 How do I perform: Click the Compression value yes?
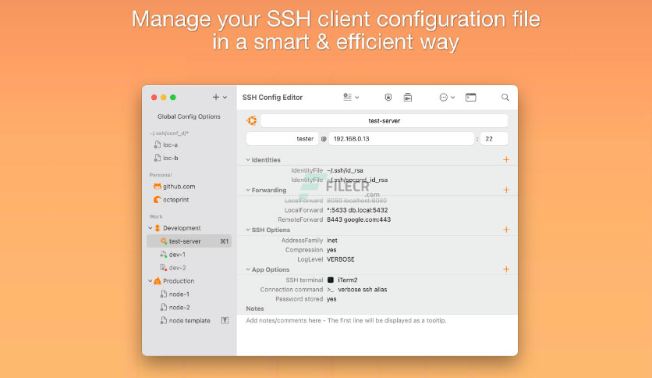pyautogui.click(x=331, y=250)
